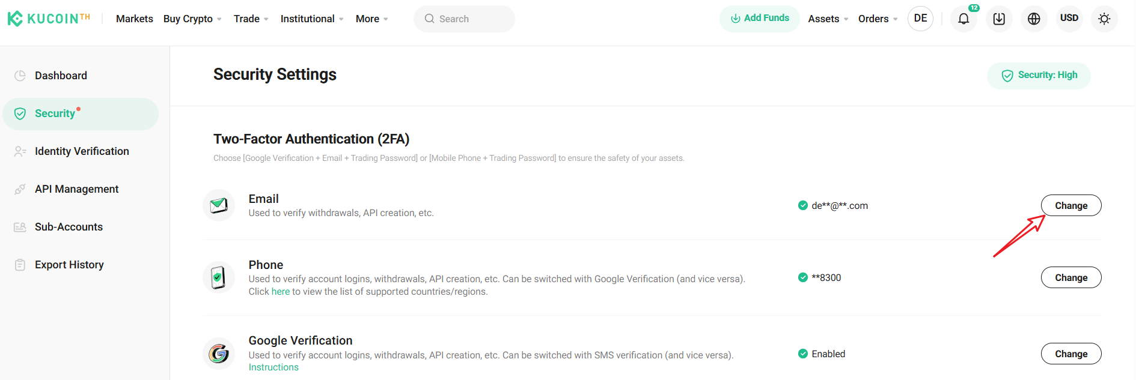Switch to the Identity Verification section
1136x380 pixels.
click(82, 151)
